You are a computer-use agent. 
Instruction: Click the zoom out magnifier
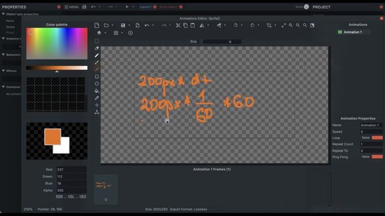[298, 25]
